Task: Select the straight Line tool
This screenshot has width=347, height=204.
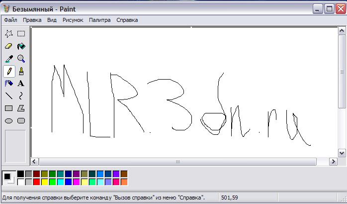Action: tap(9, 96)
